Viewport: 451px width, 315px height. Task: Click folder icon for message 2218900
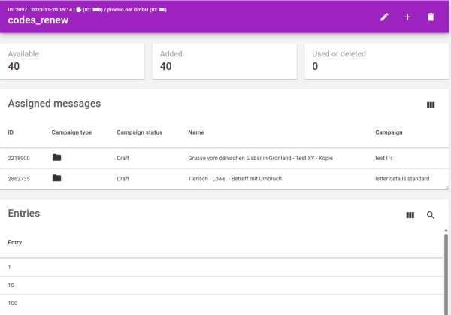tap(56, 158)
